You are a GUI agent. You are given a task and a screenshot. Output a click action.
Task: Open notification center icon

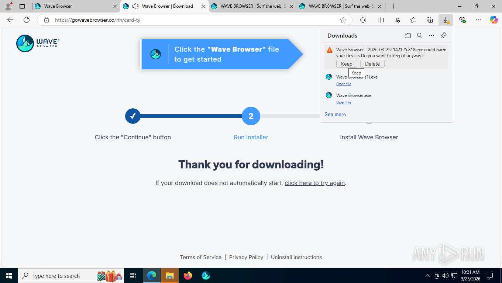(x=490, y=276)
